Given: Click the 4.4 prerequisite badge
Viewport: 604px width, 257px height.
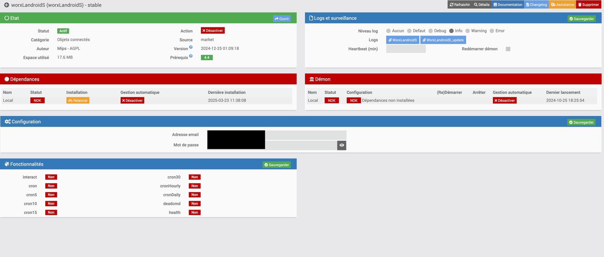Looking at the screenshot, I should pos(207,57).
